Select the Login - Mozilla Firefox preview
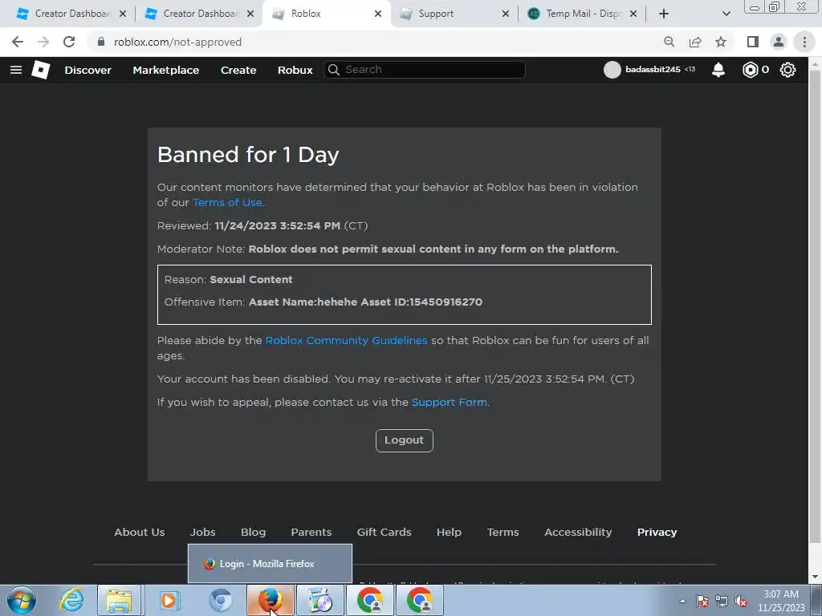The height and width of the screenshot is (616, 822). [270, 564]
